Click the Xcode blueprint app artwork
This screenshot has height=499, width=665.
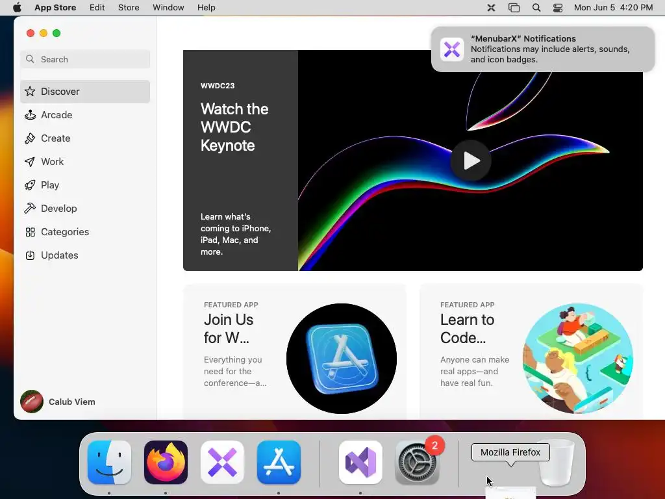click(x=342, y=359)
